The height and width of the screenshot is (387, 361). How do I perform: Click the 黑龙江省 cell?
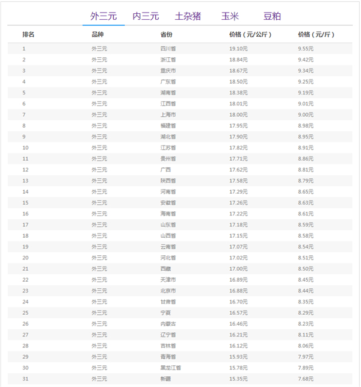(170, 368)
